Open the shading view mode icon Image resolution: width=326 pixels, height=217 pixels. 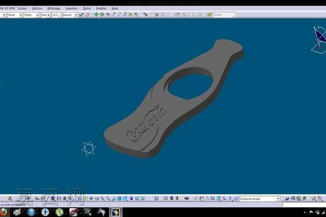coord(131,198)
